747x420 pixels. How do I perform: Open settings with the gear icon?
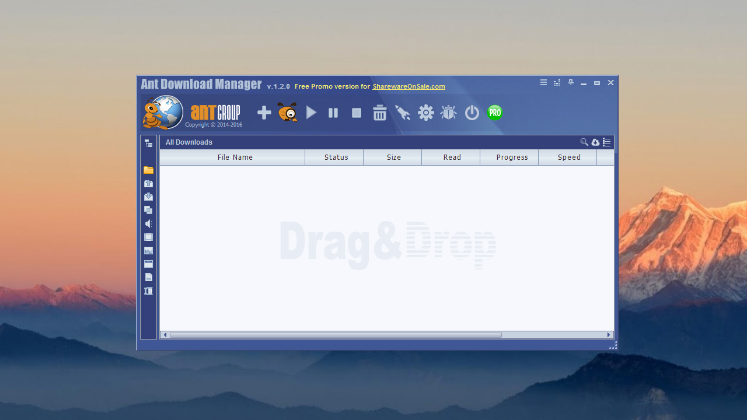426,113
